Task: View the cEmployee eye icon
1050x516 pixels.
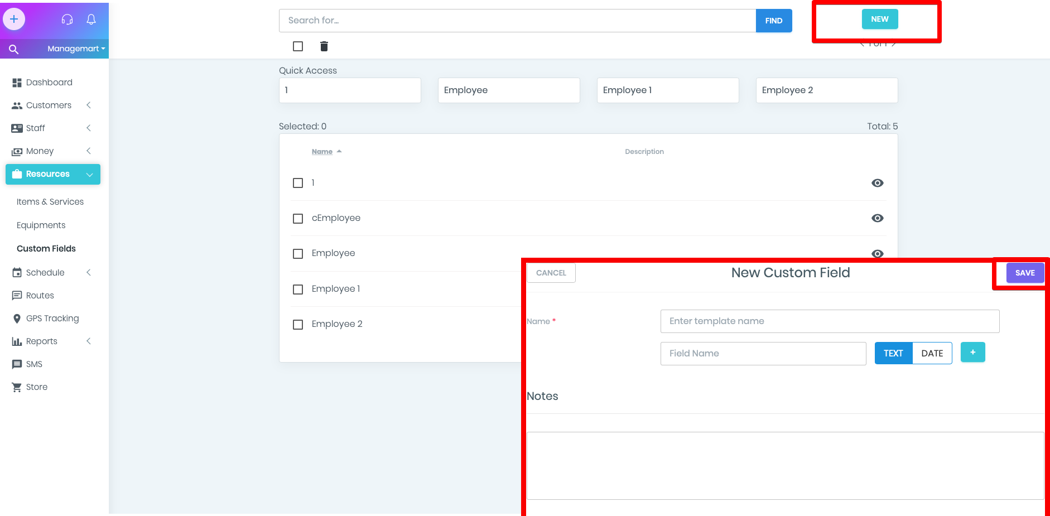Action: click(x=877, y=218)
